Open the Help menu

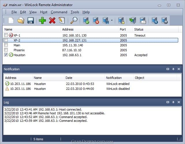[86, 12]
